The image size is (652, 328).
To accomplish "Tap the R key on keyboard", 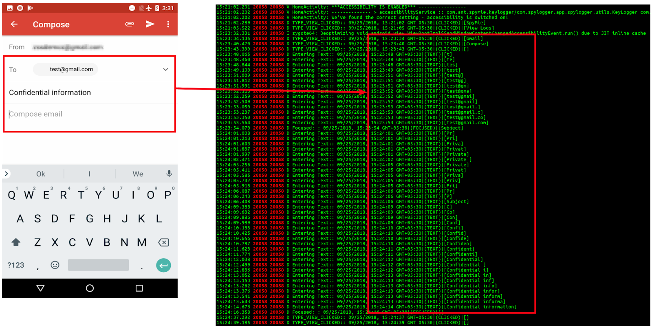I will point(64,195).
